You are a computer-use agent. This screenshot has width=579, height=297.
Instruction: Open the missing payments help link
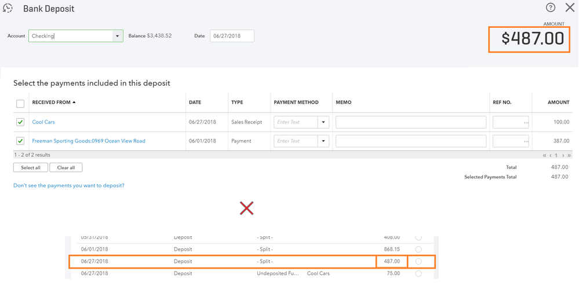click(69, 186)
